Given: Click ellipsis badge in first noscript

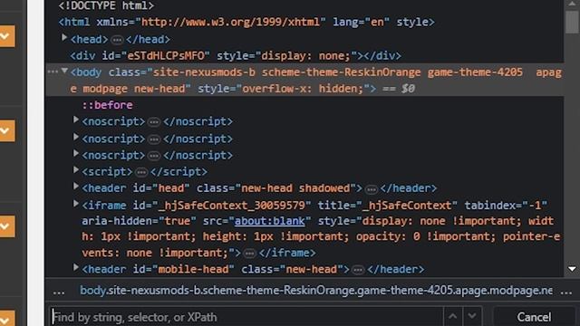Looking at the screenshot, I should click(x=154, y=122).
